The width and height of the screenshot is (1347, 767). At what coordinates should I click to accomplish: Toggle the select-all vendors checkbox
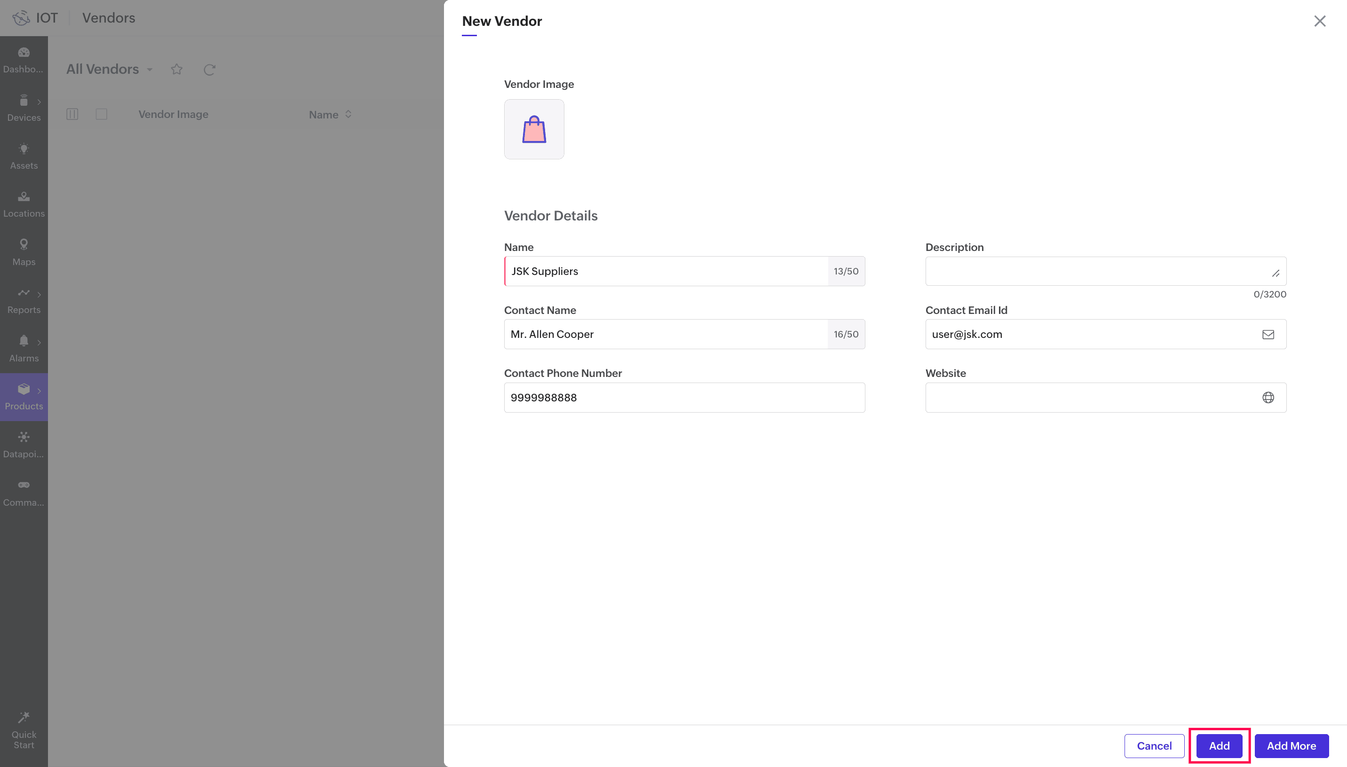(101, 114)
